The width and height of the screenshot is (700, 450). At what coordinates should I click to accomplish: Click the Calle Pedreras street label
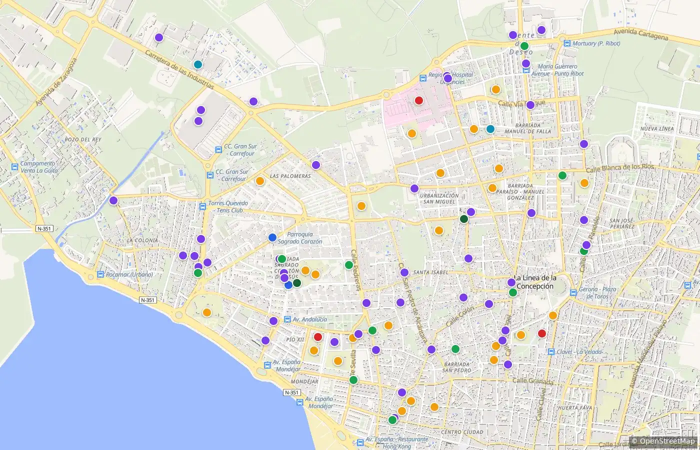(x=355, y=270)
